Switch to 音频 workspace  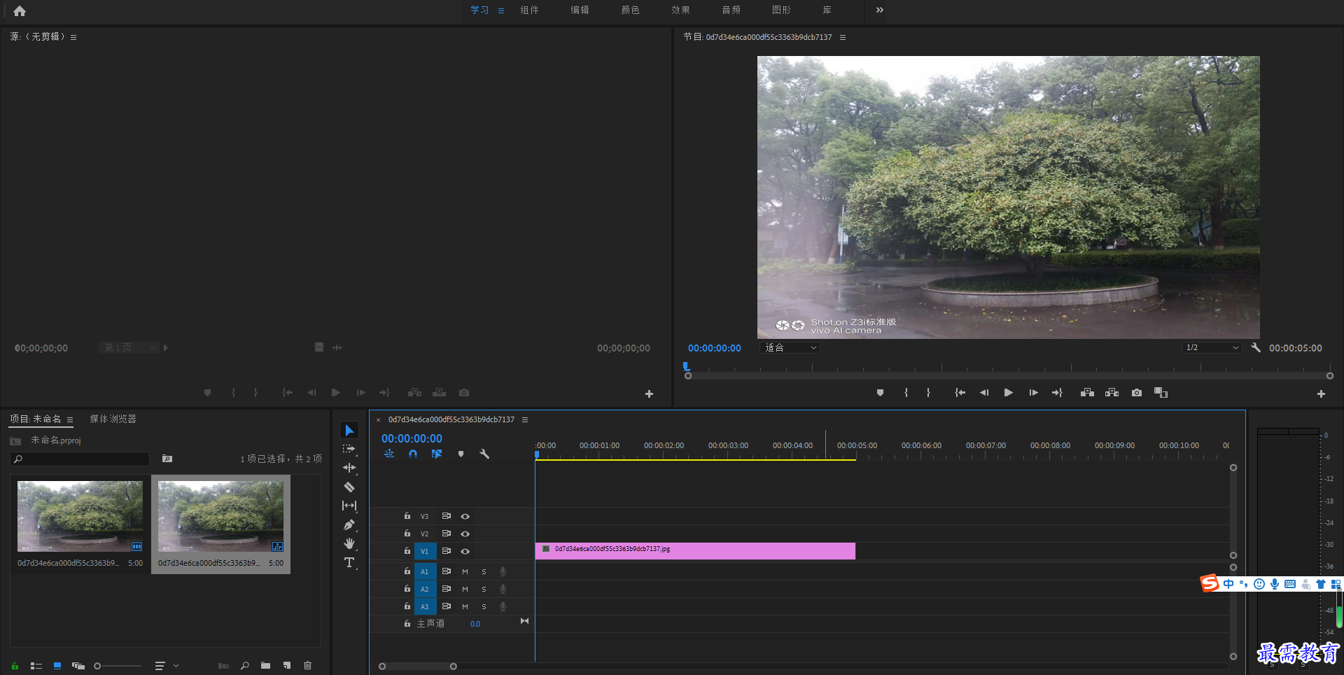(x=731, y=10)
